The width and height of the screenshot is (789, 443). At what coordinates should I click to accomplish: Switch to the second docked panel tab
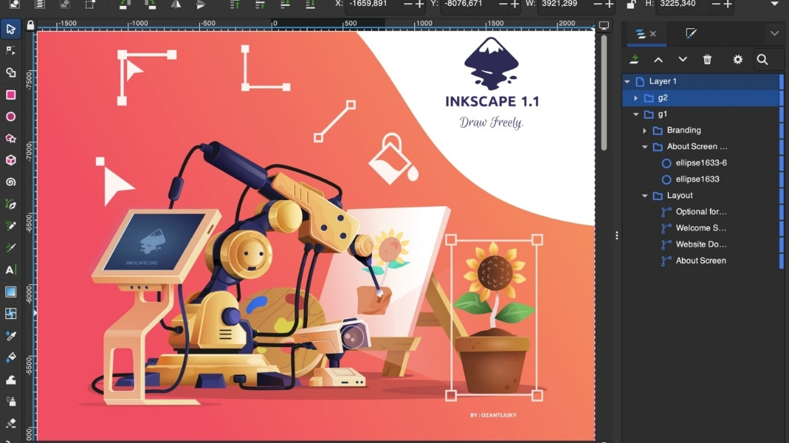[692, 33]
